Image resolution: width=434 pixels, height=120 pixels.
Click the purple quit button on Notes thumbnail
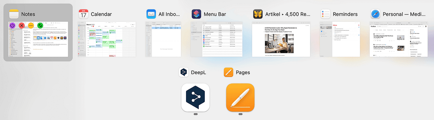[13, 26]
